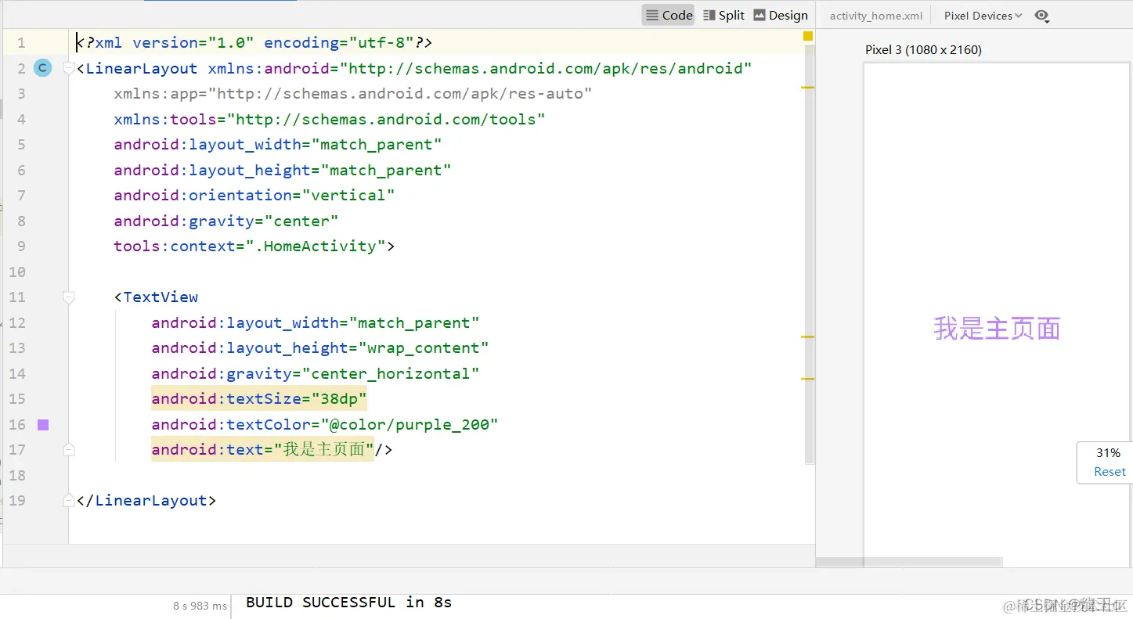The width and height of the screenshot is (1133, 619).
Task: Click the xmlns:app namespace line
Action: coord(353,94)
